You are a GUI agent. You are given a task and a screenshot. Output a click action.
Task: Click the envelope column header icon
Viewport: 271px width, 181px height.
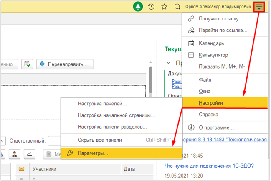(21, 169)
